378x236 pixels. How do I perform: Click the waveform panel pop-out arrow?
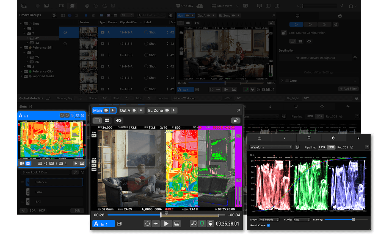(x=367, y=147)
